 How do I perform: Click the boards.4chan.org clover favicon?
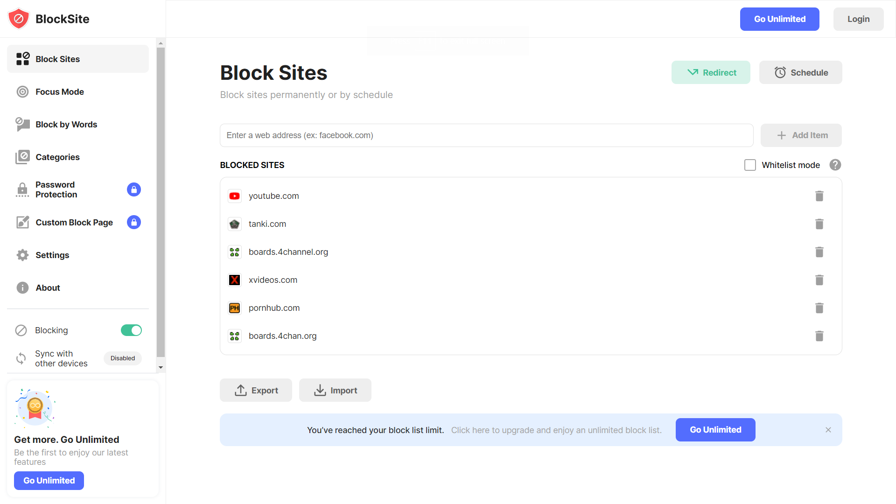point(234,336)
